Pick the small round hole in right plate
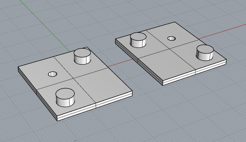This screenshot has height=142, width=246. tap(172, 39)
